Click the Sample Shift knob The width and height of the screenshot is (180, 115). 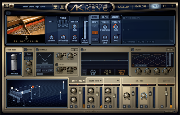pos(105,37)
